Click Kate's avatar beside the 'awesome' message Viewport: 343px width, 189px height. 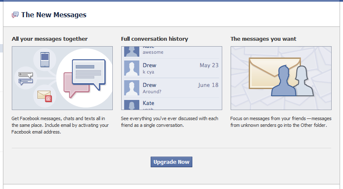click(132, 52)
